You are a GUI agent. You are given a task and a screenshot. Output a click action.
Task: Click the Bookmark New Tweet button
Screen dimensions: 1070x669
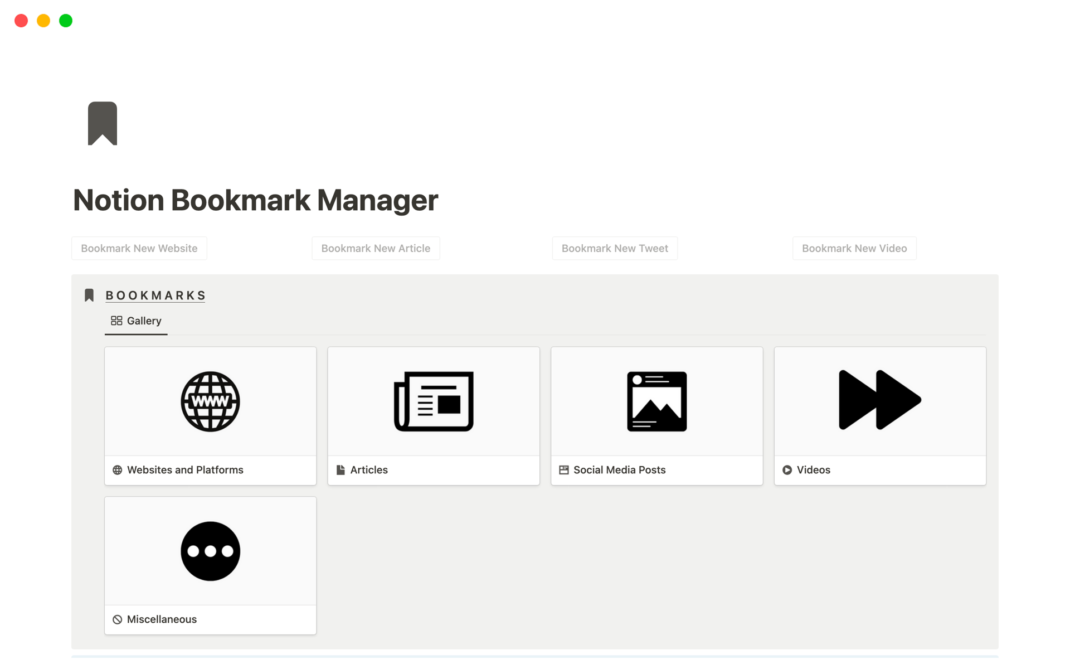[614, 248]
